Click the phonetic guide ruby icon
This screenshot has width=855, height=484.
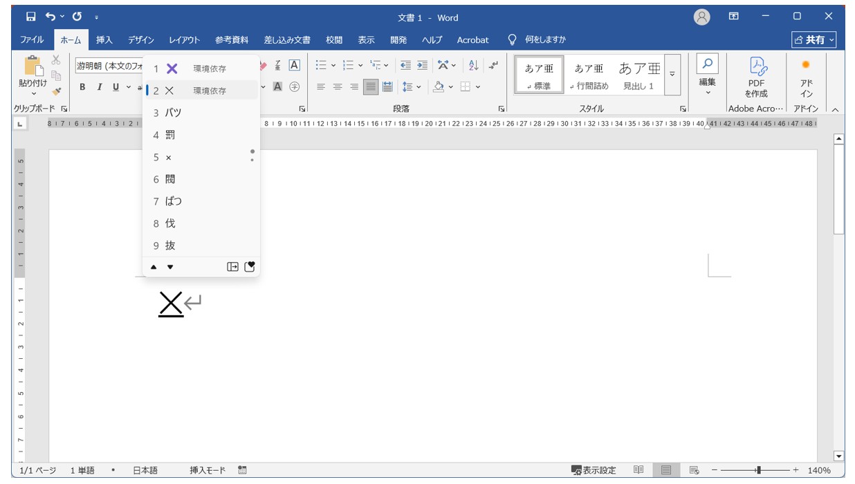pos(277,65)
